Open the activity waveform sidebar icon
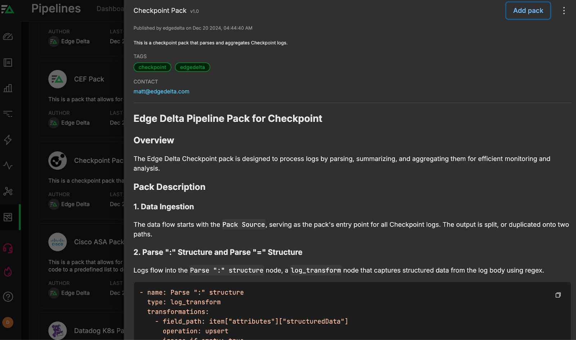 pyautogui.click(x=8, y=166)
